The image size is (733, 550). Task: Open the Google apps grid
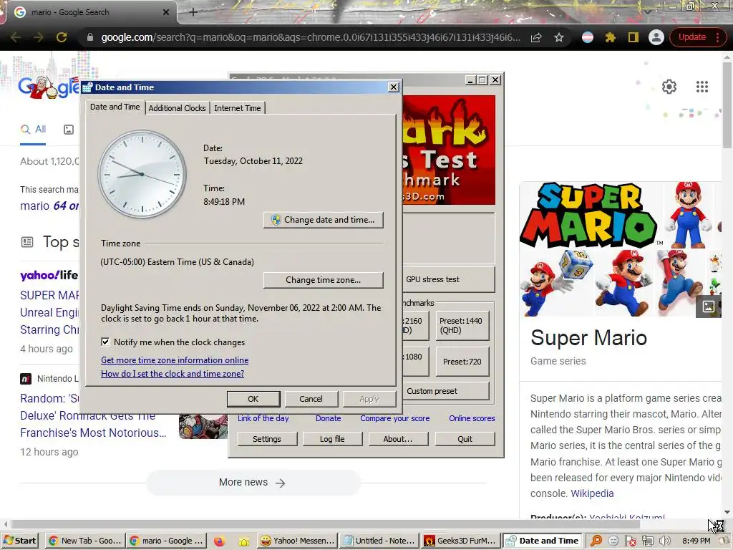point(702,87)
